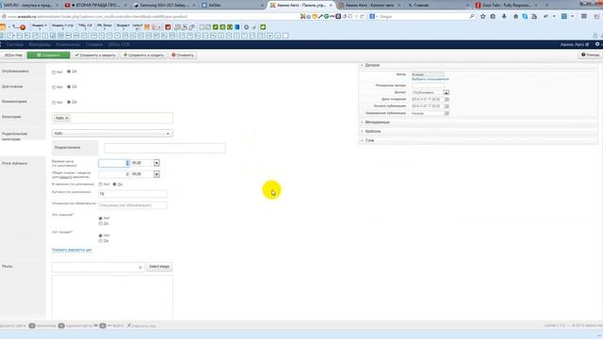Click the red circle icon in extension toolbar
The width and height of the screenshot is (603, 339).
23,27
